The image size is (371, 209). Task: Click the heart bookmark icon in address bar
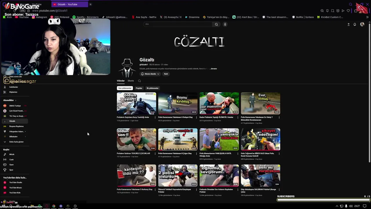[348, 11]
